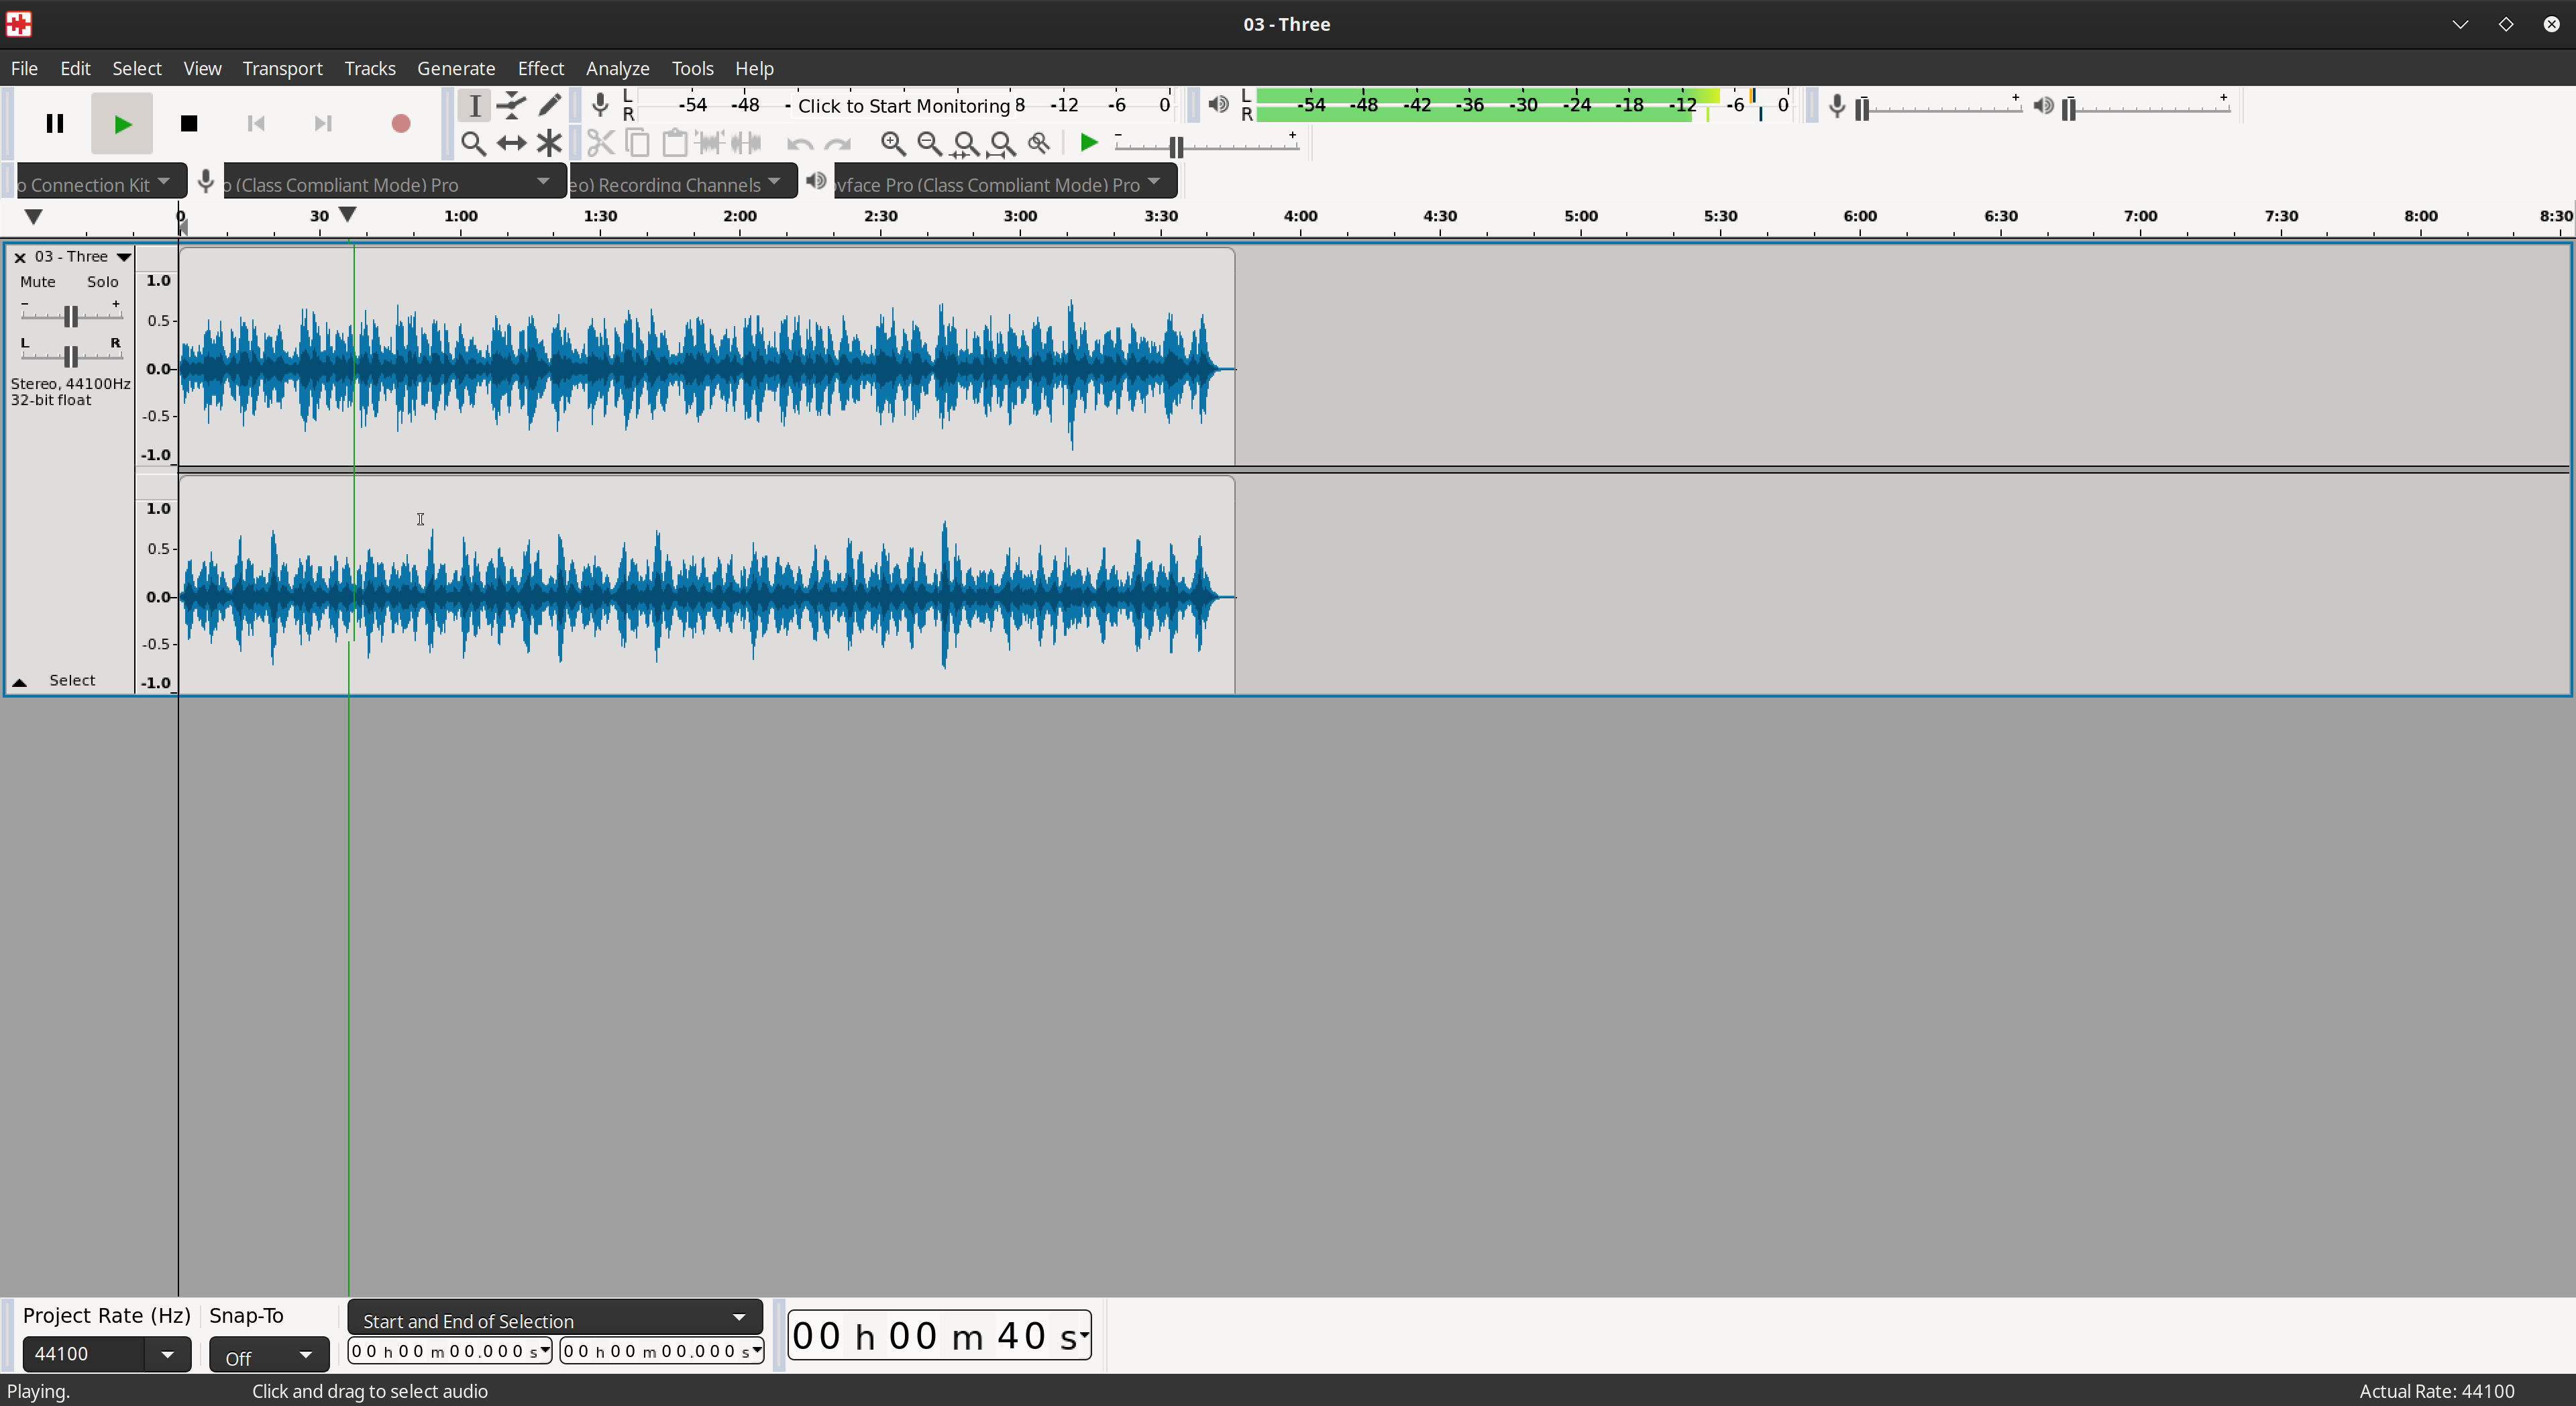Click the track Select button
This screenshot has height=1406, width=2576.
73,680
